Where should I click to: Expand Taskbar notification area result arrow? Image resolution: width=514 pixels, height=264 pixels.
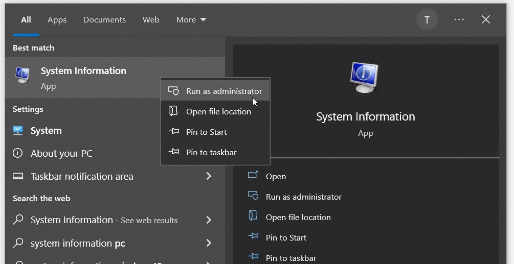coord(209,176)
